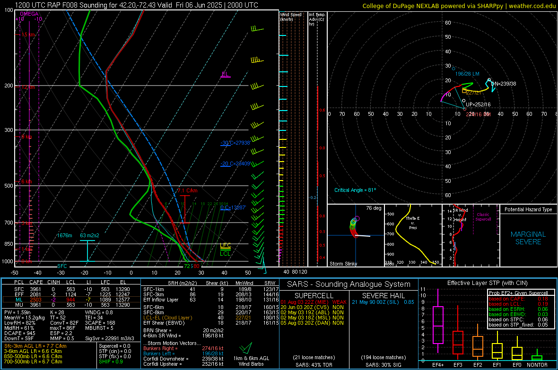Click the "Inf. Temp. Adv." panel header

(317, 19)
